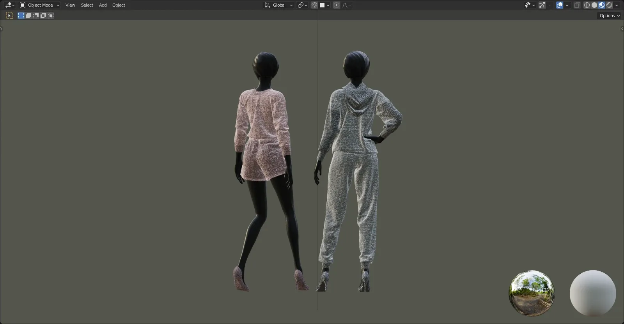Viewport: 624px width, 324px height.
Task: Open the overlays options dropdown
Action: tap(567, 5)
